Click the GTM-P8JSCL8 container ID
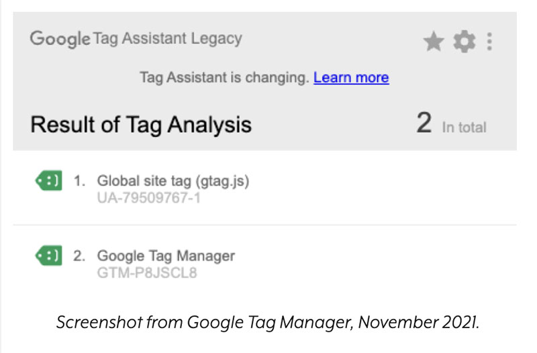This screenshot has height=353, width=537. pos(147,274)
